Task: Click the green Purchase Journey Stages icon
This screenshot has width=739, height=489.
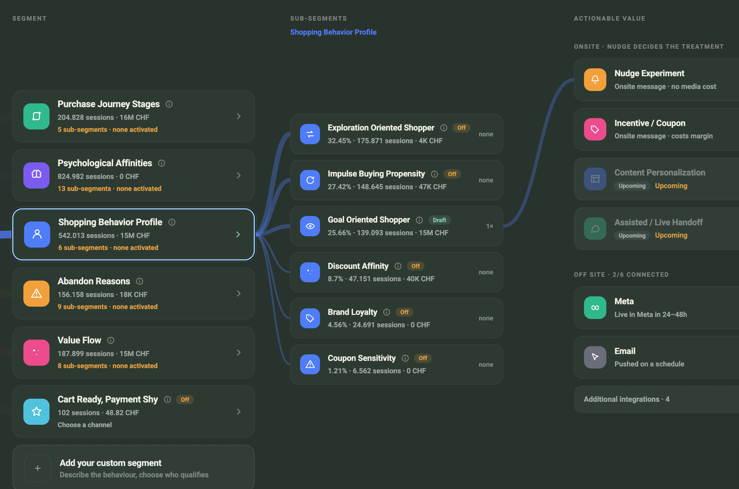Action: pyautogui.click(x=36, y=116)
